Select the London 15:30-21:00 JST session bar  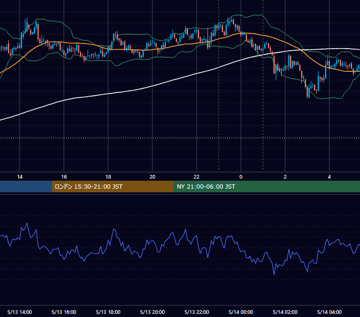(x=112, y=187)
